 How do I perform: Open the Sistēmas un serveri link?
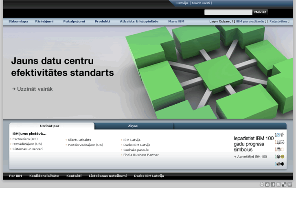tap(28, 149)
